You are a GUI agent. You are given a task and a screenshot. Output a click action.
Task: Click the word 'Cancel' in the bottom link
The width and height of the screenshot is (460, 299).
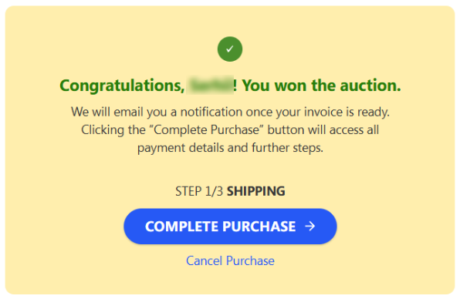click(205, 260)
